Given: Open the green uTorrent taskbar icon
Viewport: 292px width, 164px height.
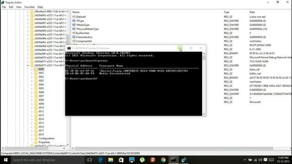Looking at the screenshot, I should point(142,160).
